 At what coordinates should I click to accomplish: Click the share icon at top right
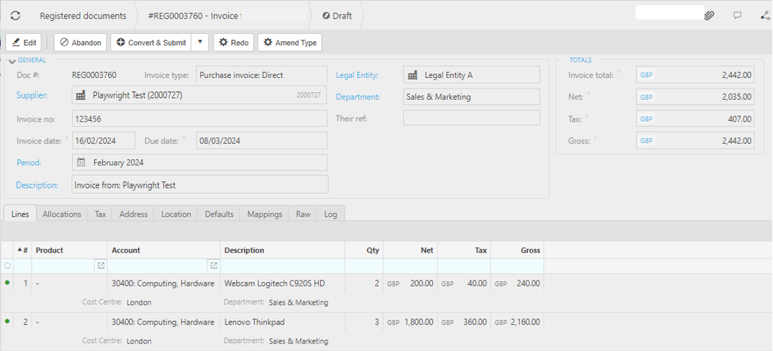click(x=765, y=15)
